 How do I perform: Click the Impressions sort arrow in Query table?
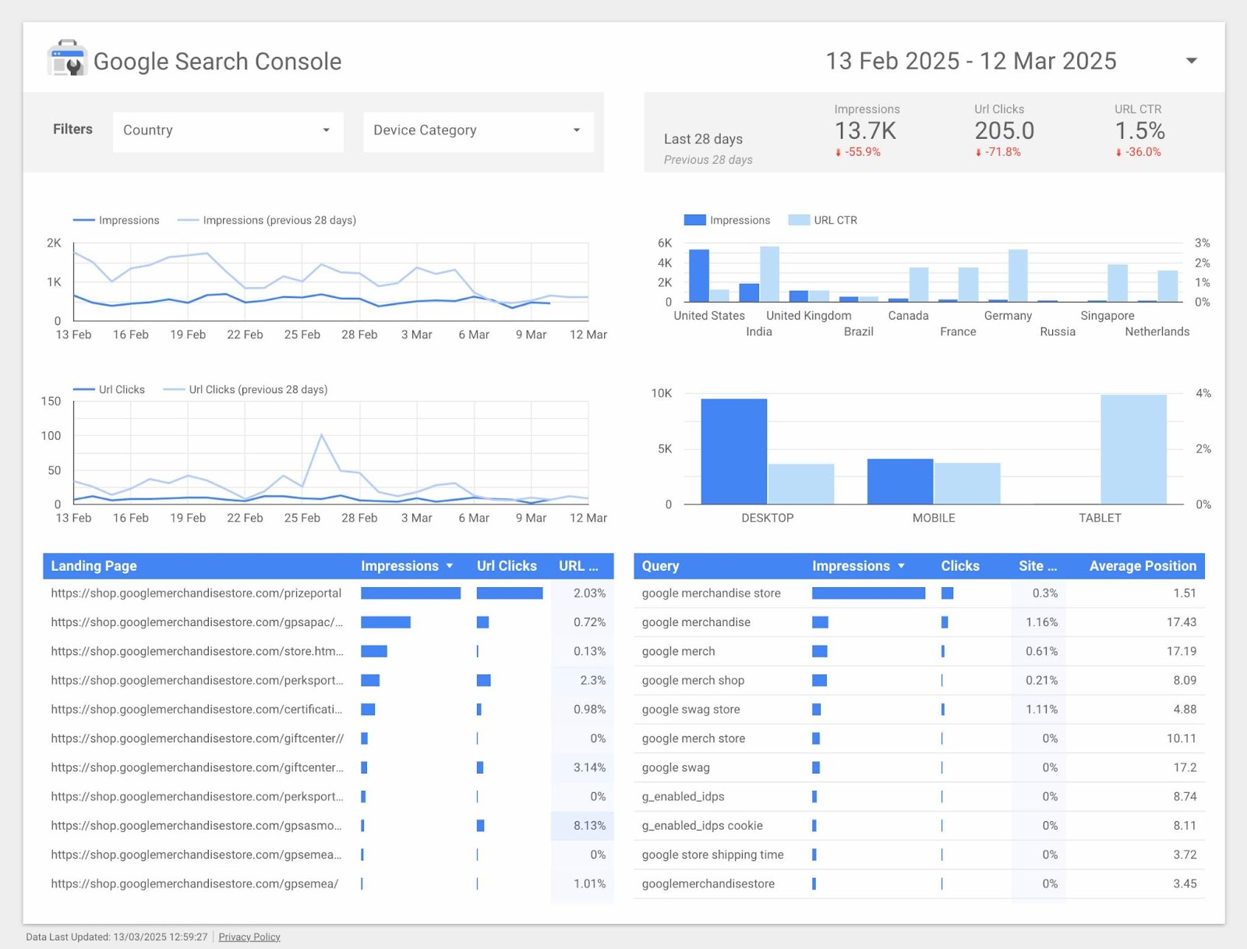[x=902, y=565]
